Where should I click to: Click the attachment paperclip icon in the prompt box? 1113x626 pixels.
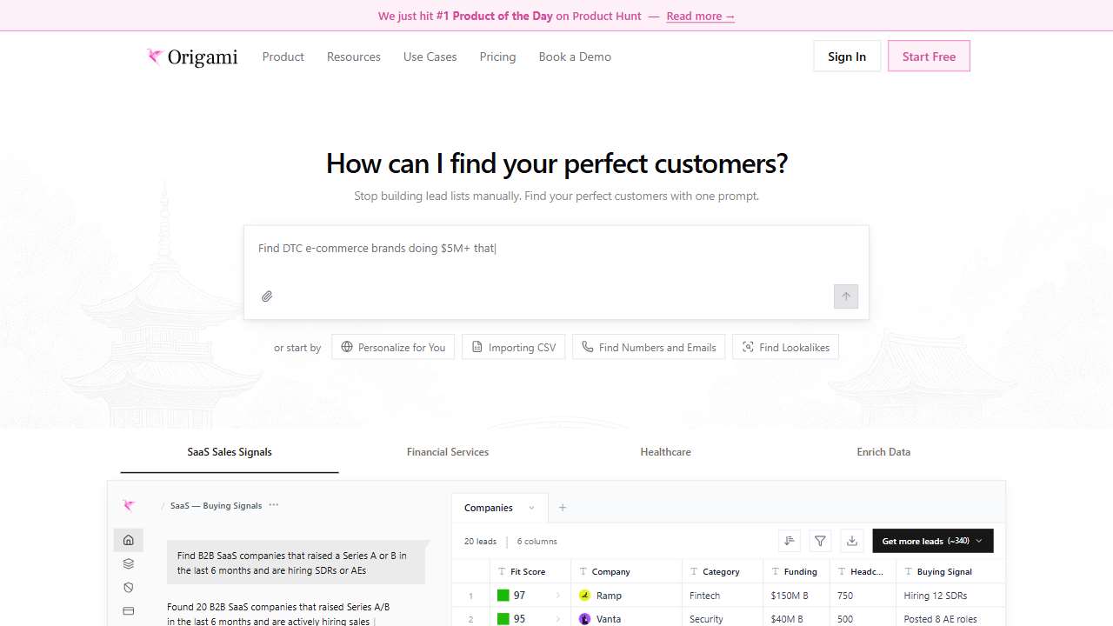267,296
